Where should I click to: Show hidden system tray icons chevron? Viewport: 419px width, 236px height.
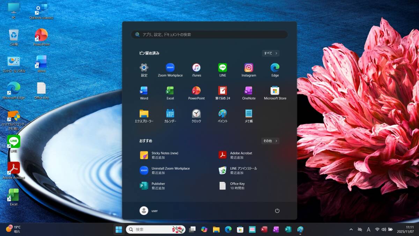point(351,229)
